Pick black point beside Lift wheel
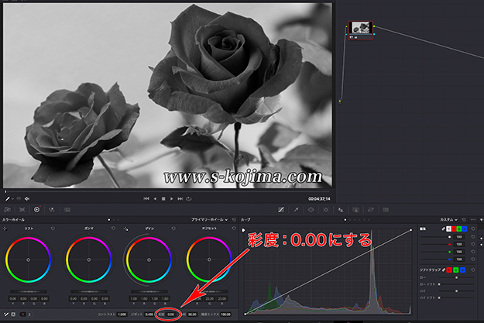 (5, 229)
